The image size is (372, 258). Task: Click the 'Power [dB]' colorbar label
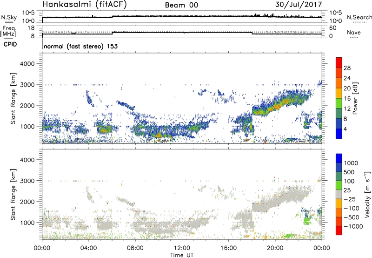point(355,98)
